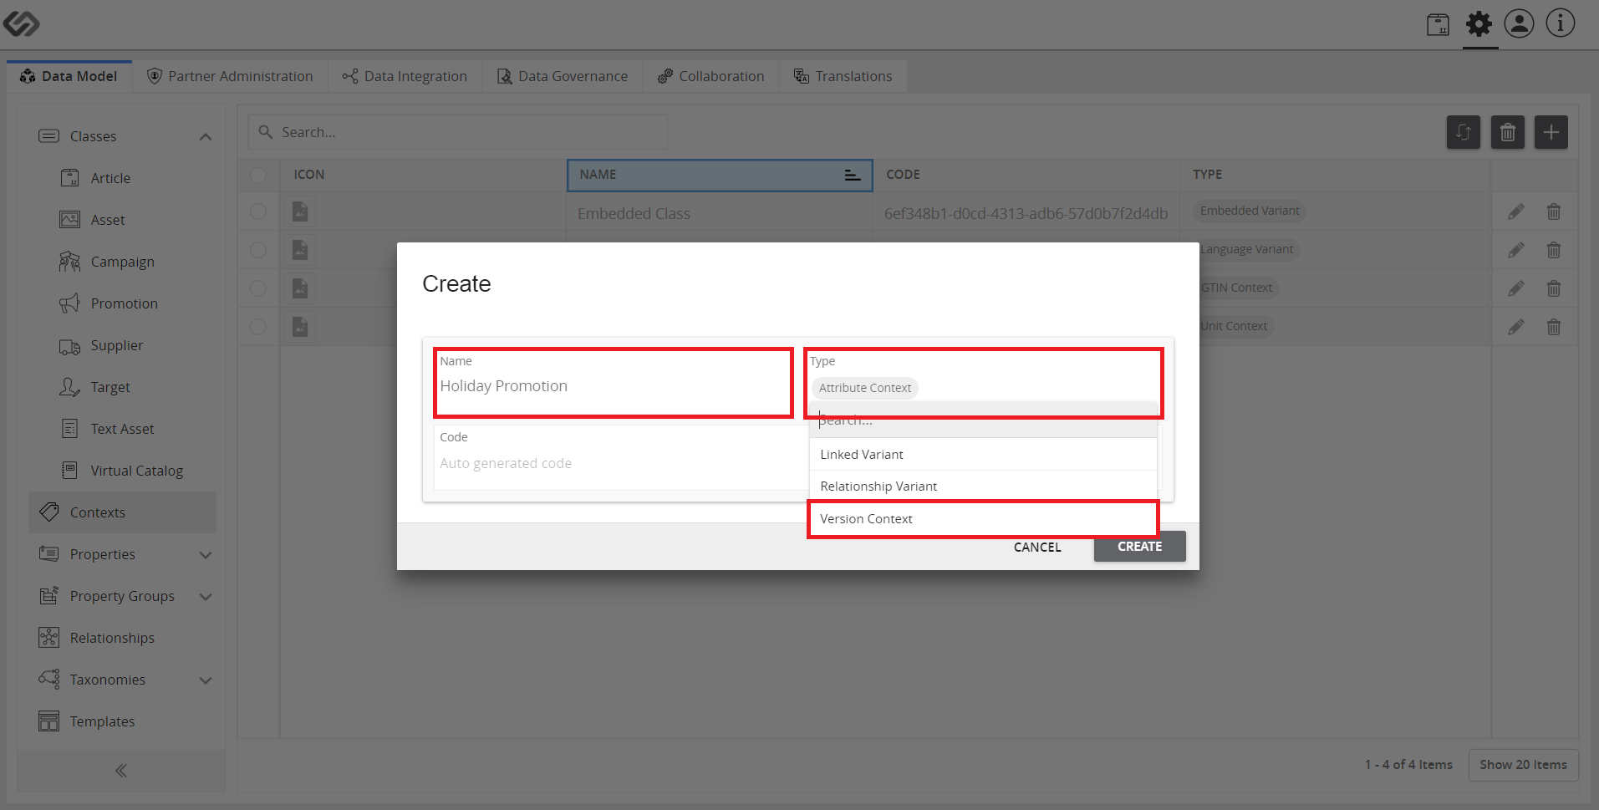Switch to Collaboration tab
This screenshot has height=810, width=1599.
[710, 76]
